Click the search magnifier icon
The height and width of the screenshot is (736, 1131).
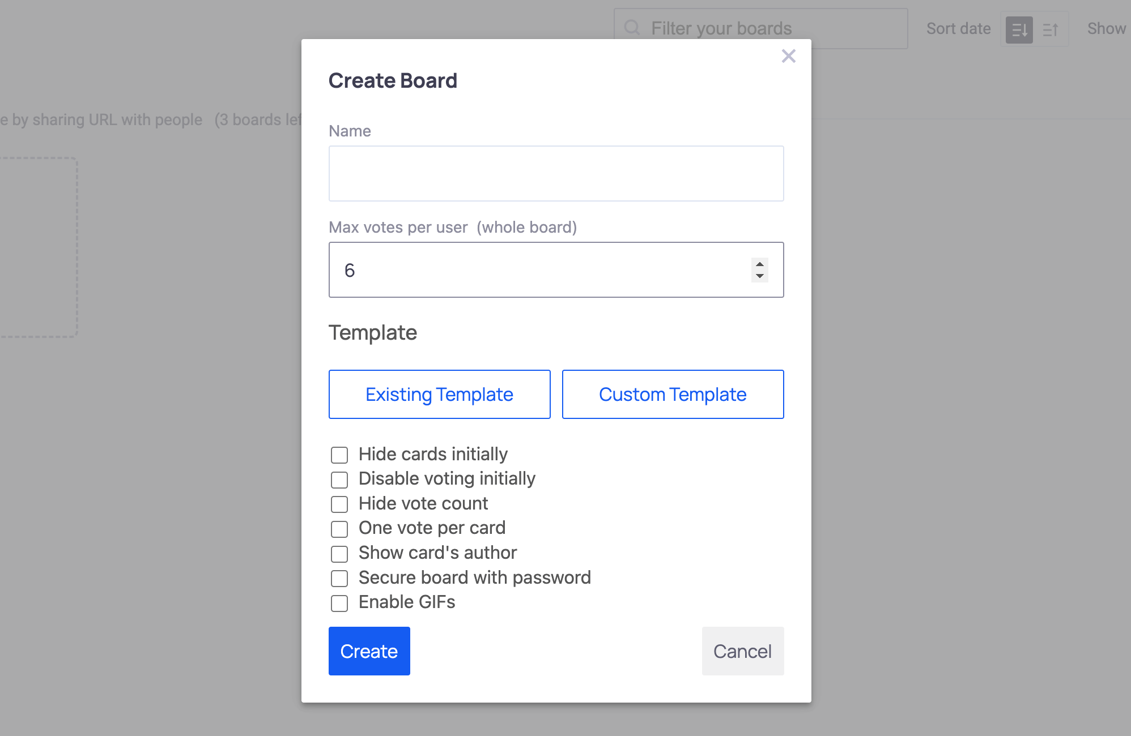click(632, 27)
